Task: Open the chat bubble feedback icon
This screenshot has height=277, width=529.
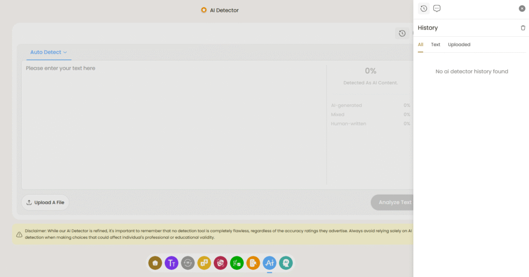Action: click(437, 8)
